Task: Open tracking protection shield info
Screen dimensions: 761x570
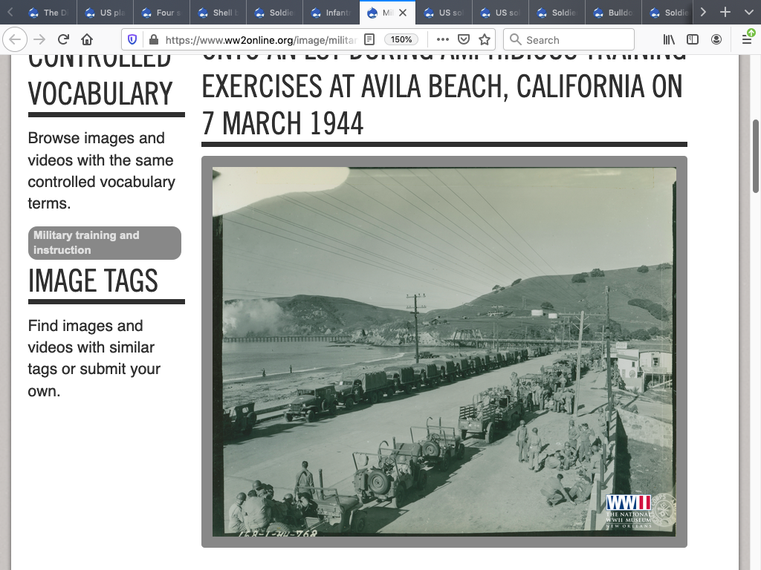Action: click(x=132, y=40)
